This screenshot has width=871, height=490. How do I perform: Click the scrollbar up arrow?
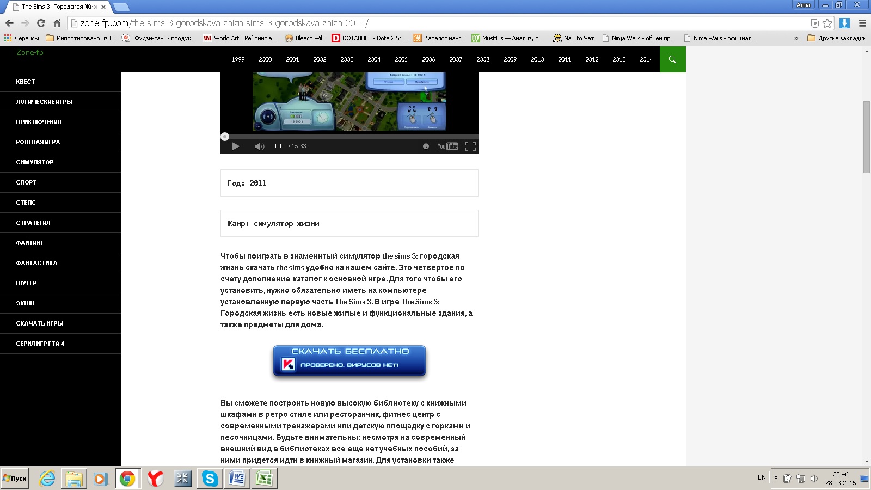pos(867,51)
